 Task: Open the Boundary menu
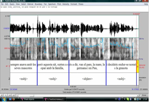click(38, 4)
